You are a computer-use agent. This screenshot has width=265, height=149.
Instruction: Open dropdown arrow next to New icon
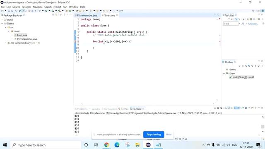coord(5,11)
